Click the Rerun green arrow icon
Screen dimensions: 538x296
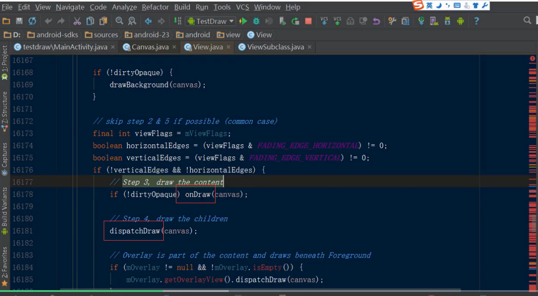click(295, 21)
